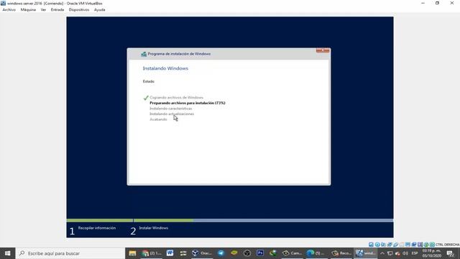The width and height of the screenshot is (460, 259).
Task: Open the Archivo menu in VirtualBox
Action: (9, 9)
